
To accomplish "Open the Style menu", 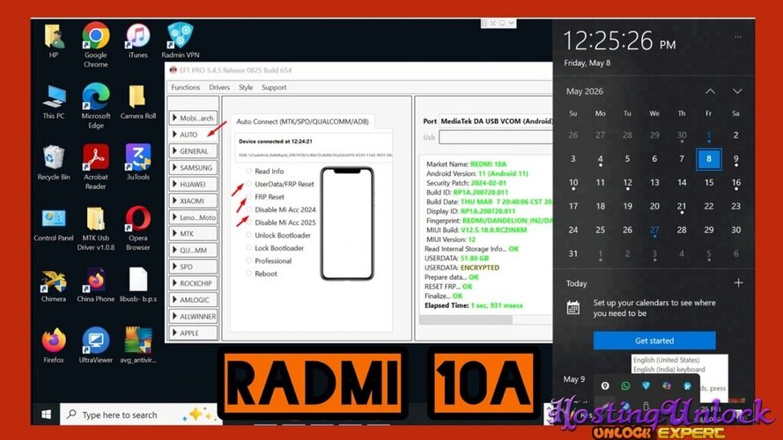I will [x=246, y=87].
